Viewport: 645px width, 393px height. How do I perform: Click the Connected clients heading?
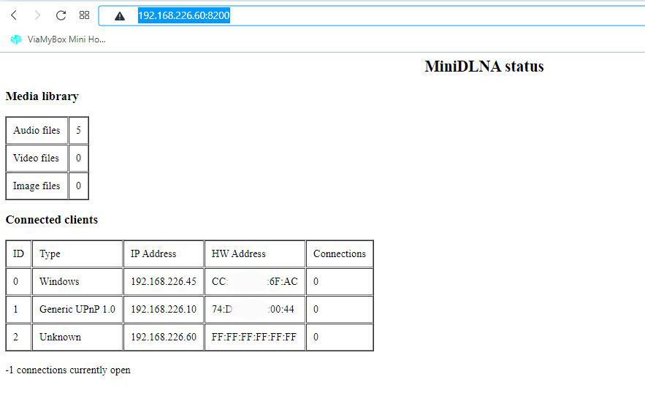click(x=52, y=220)
